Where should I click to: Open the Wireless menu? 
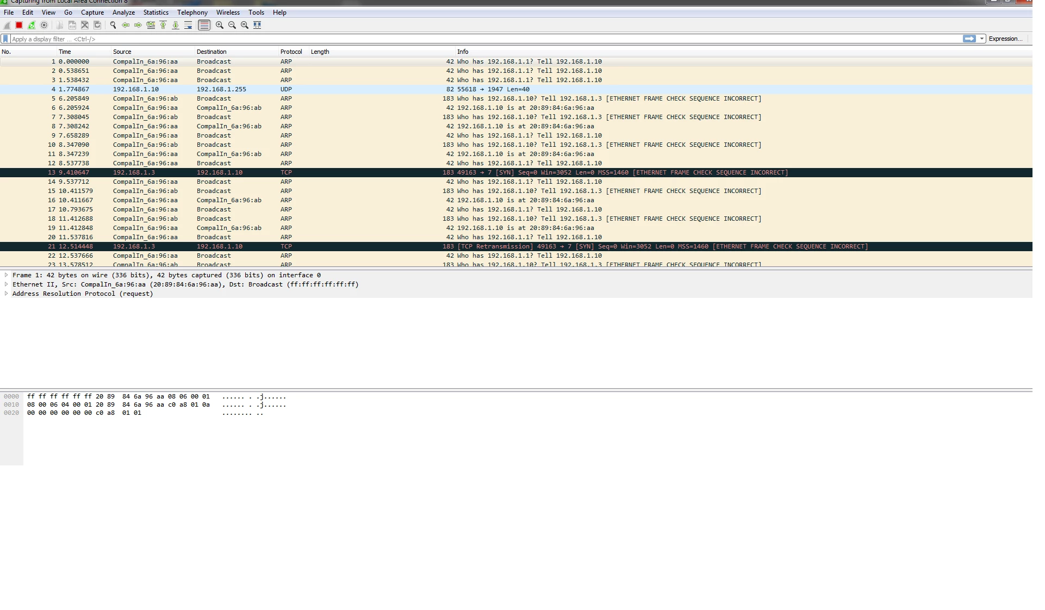(x=228, y=13)
